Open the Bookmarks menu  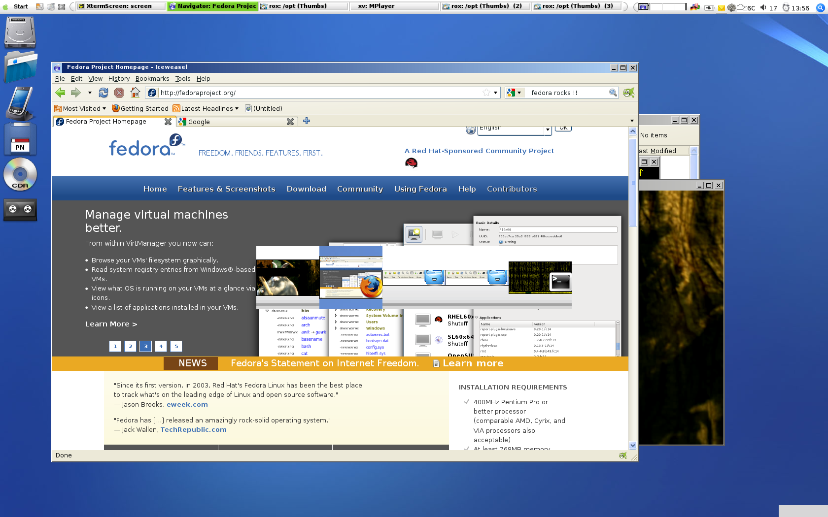point(152,79)
